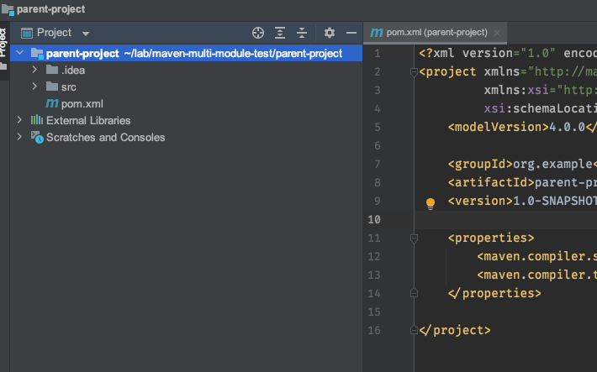Click the maven.compiler tag on line 13

coord(536,275)
